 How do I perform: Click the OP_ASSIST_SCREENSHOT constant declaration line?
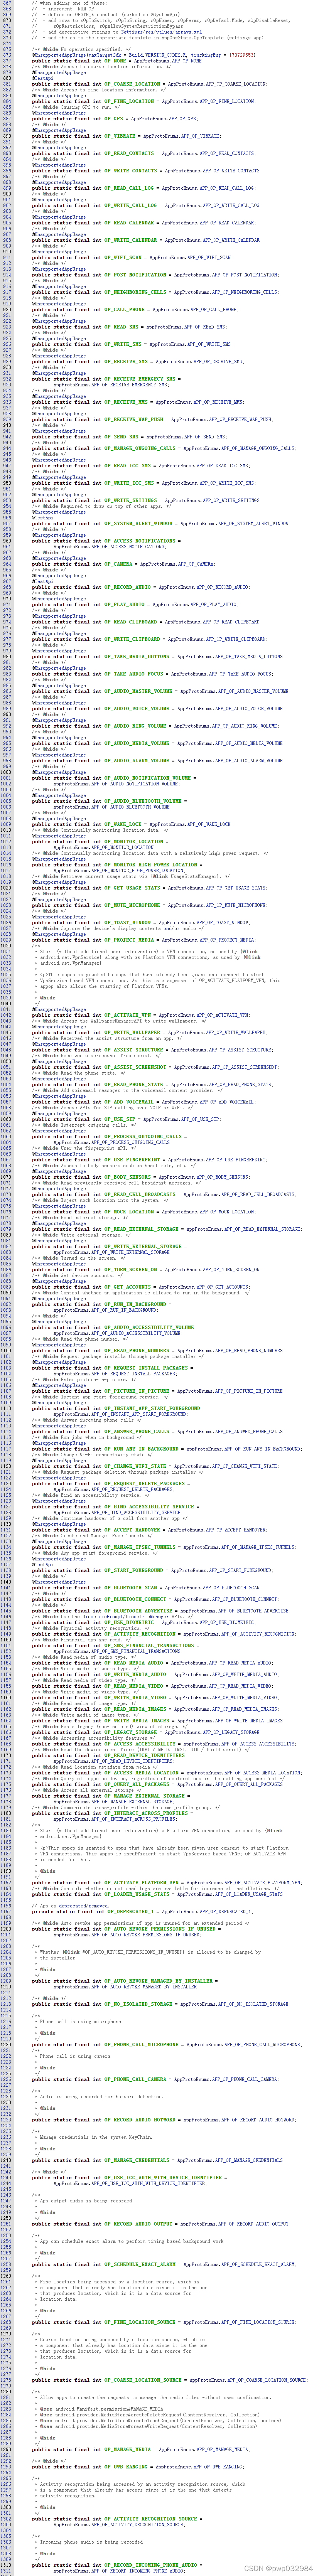pos(155,1067)
